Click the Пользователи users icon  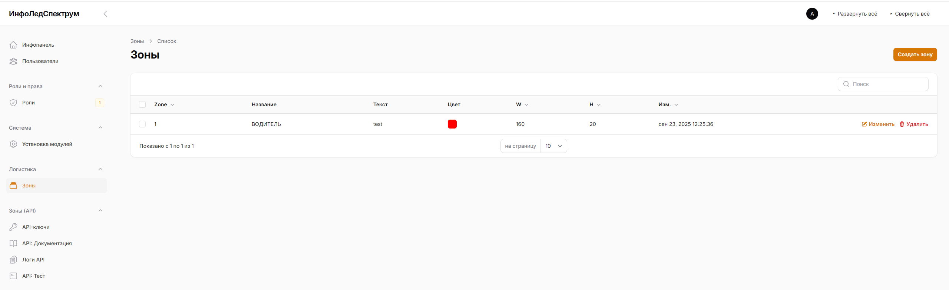pyautogui.click(x=13, y=61)
